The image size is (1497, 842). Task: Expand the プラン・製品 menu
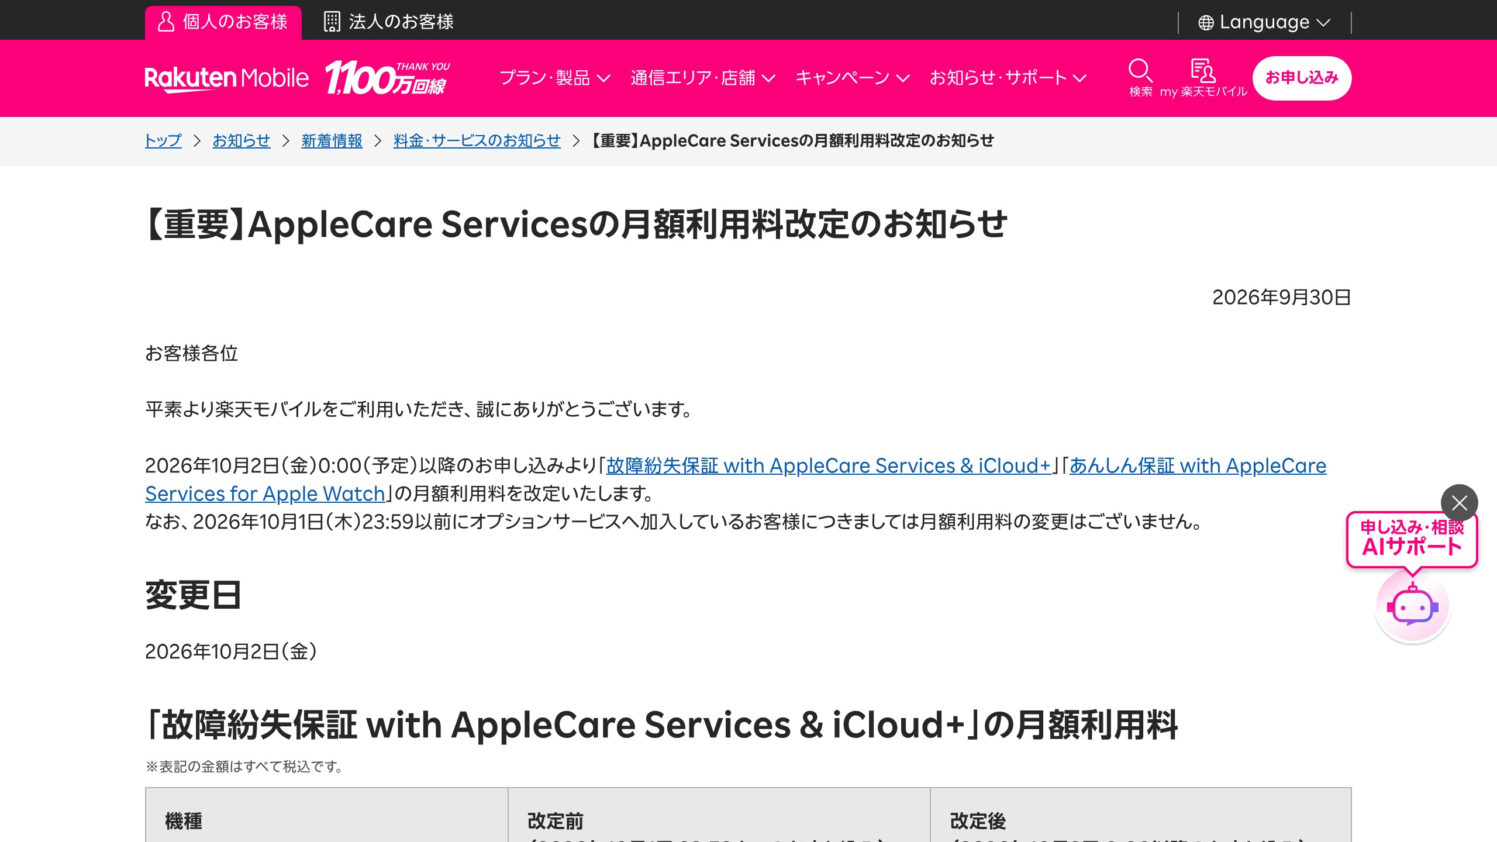coord(555,78)
